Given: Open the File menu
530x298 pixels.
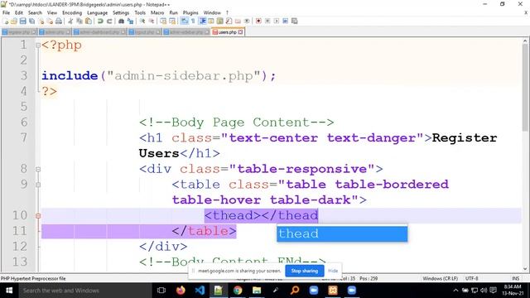Looking at the screenshot, I should [x=6, y=12].
